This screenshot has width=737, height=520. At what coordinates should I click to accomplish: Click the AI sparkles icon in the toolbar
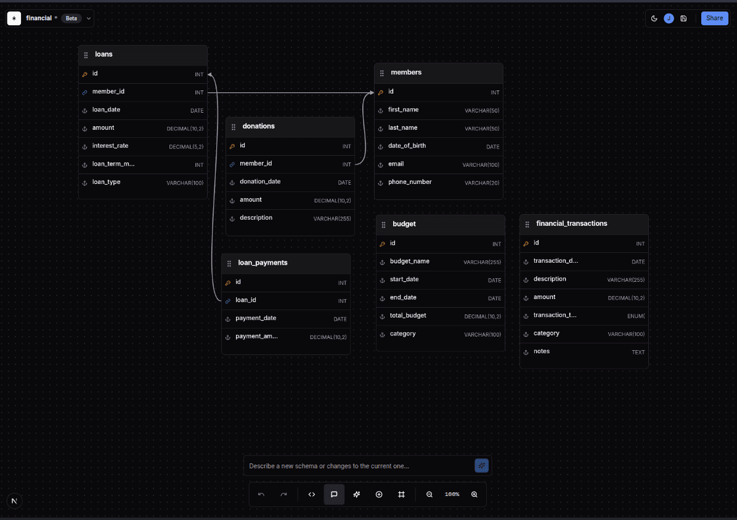(x=356, y=494)
